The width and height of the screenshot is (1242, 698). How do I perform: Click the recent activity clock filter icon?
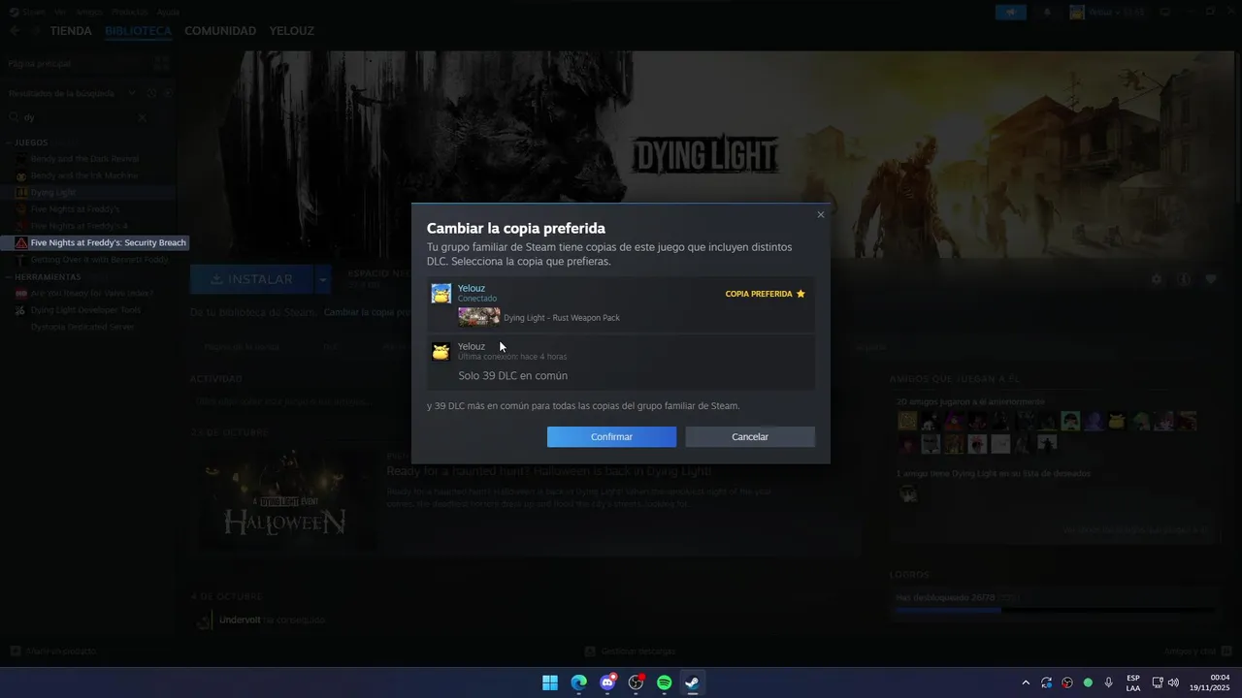pyautogui.click(x=152, y=93)
